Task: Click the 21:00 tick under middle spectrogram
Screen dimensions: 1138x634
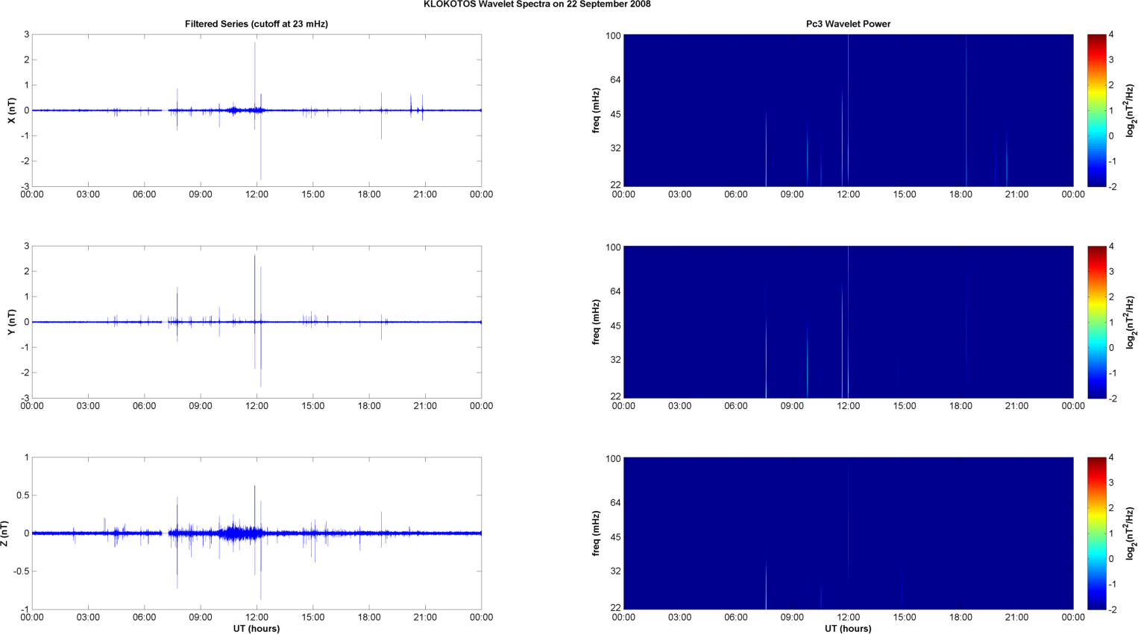Action: click(1016, 406)
